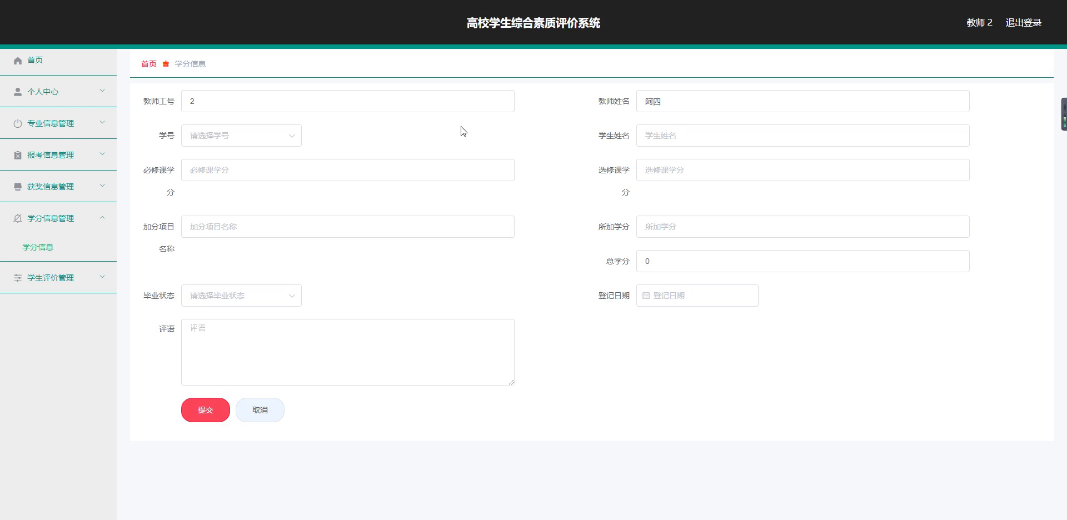Click 退出登录 in the header
Viewport: 1067px width, 520px height.
pyautogui.click(x=1024, y=23)
